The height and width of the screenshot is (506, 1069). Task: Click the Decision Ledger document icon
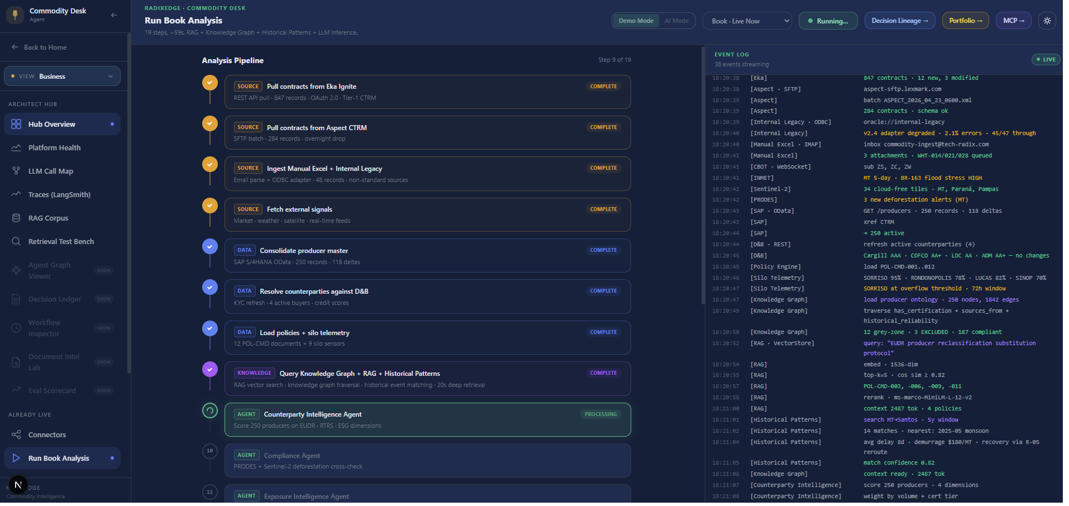click(x=16, y=299)
